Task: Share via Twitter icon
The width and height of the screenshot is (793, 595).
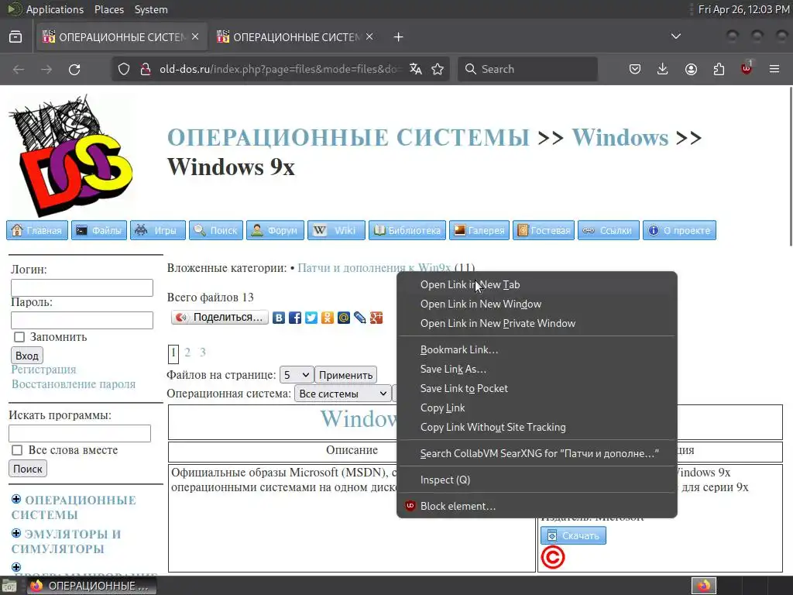Action: tap(311, 318)
